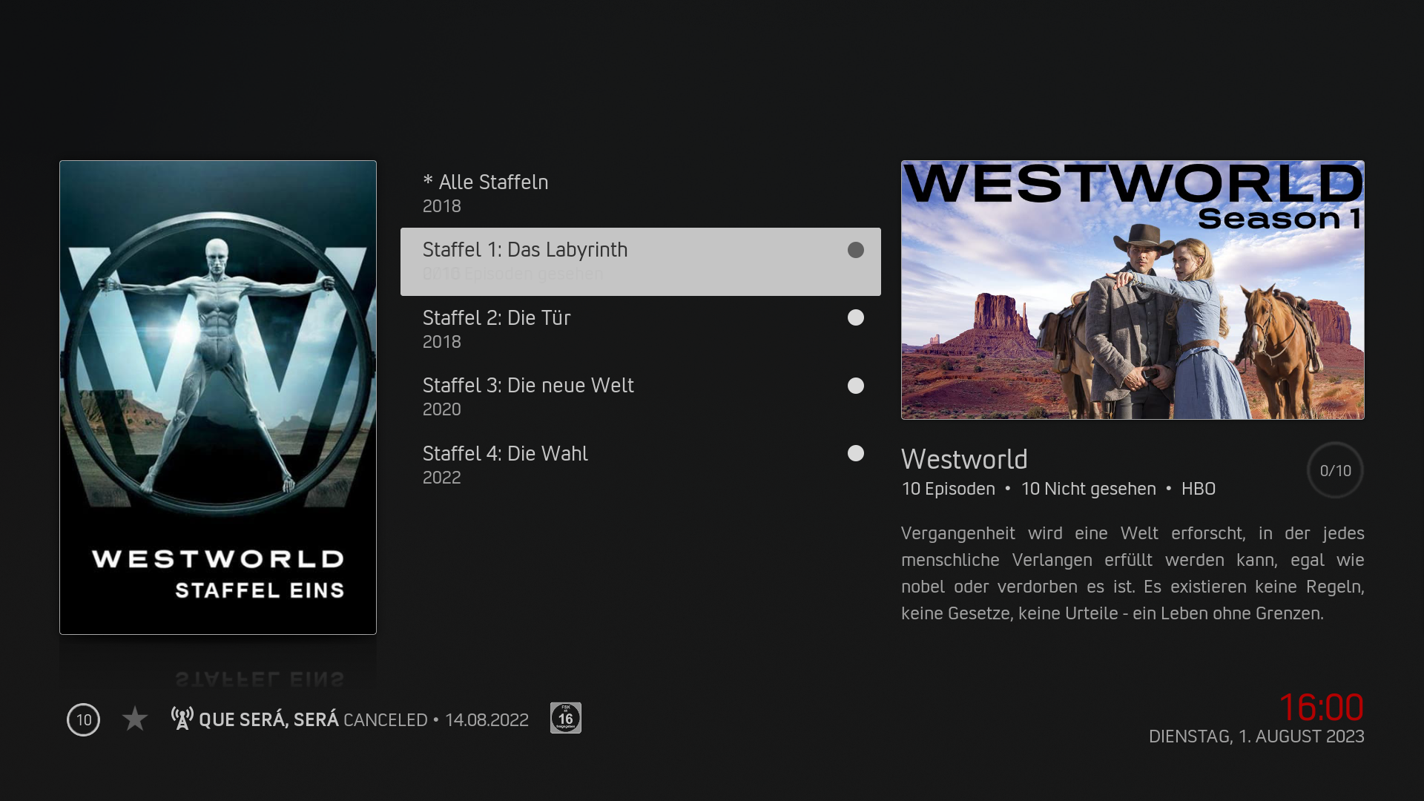Click the broadcast antenna status icon
Viewport: 1424px width, 801px height.
[x=182, y=718]
